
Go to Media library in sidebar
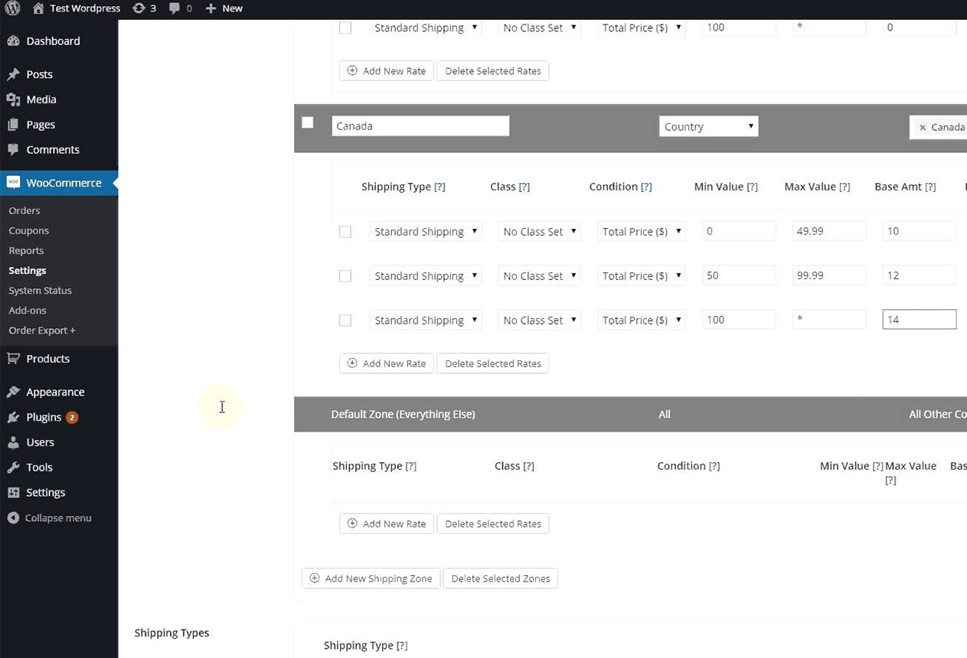click(x=41, y=99)
